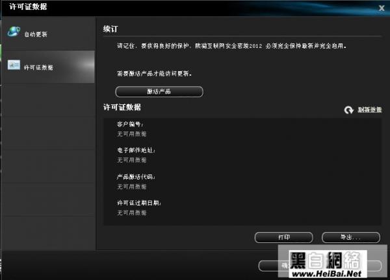Click 无可用数据 under 电子邮件地址
The width and height of the screenshot is (390, 280).
131,160
